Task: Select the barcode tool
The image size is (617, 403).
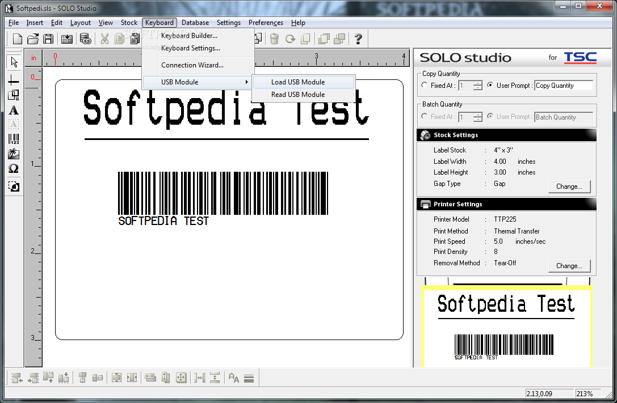Action: 14,139
